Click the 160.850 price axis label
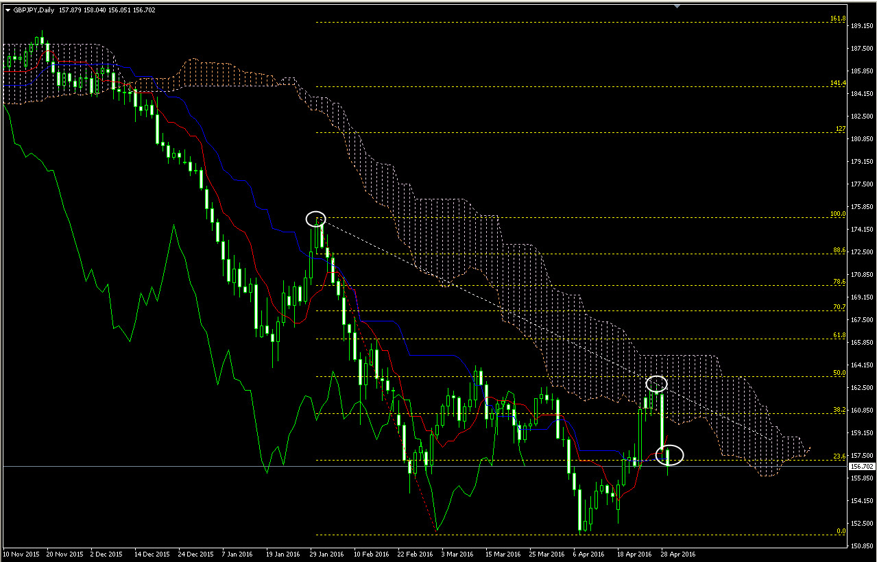This screenshot has width=877, height=562. (862, 411)
